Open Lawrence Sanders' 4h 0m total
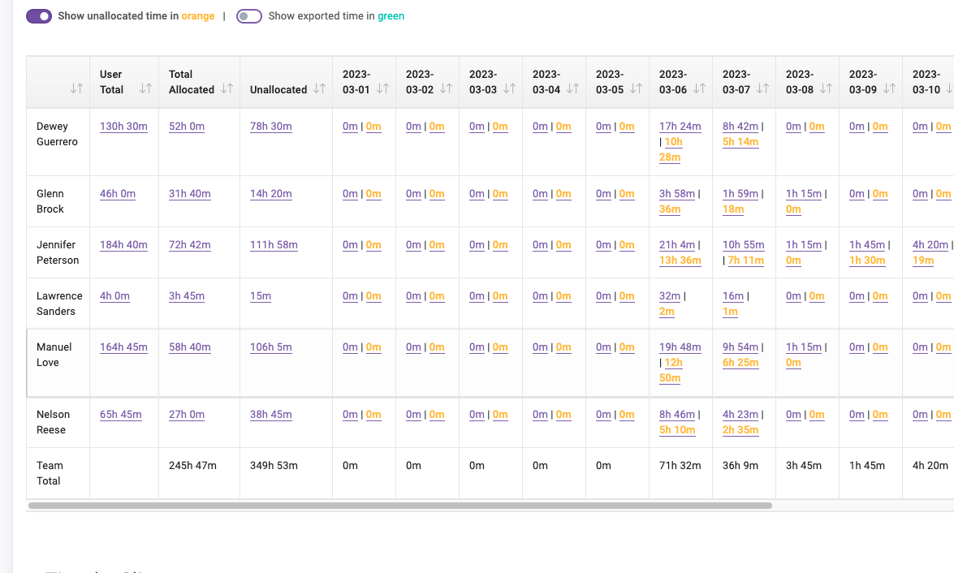Viewport: 954px width, 573px height. [114, 296]
